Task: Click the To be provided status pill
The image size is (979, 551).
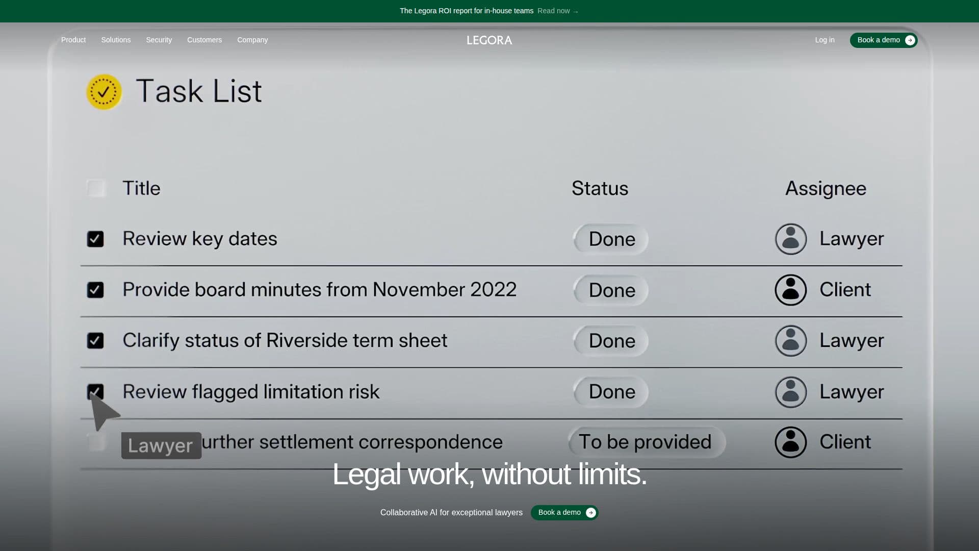Action: [x=647, y=442]
